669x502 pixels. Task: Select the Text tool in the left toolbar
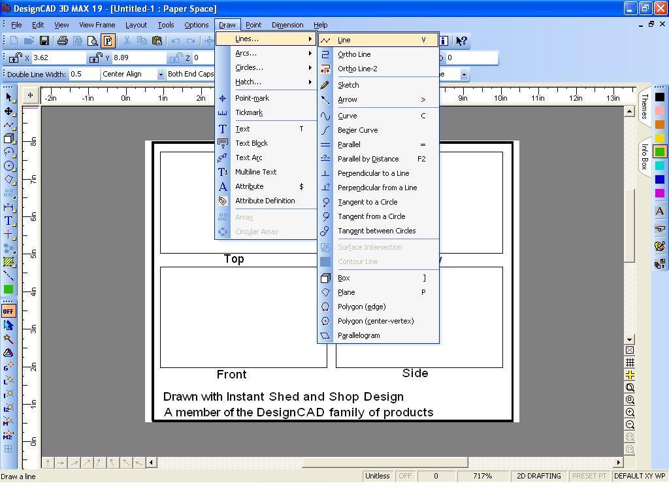[x=8, y=221]
